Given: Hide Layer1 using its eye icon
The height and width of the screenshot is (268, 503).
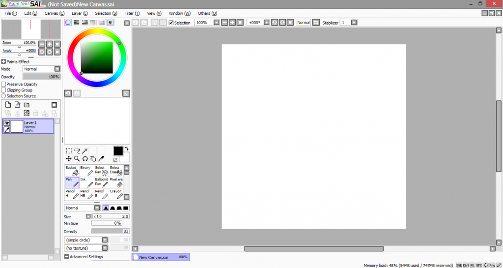Looking at the screenshot, I should [x=7, y=123].
